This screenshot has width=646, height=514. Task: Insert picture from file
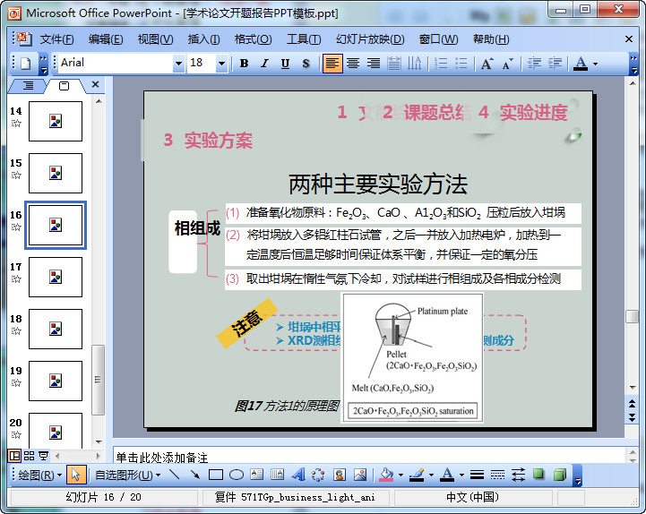(x=360, y=475)
